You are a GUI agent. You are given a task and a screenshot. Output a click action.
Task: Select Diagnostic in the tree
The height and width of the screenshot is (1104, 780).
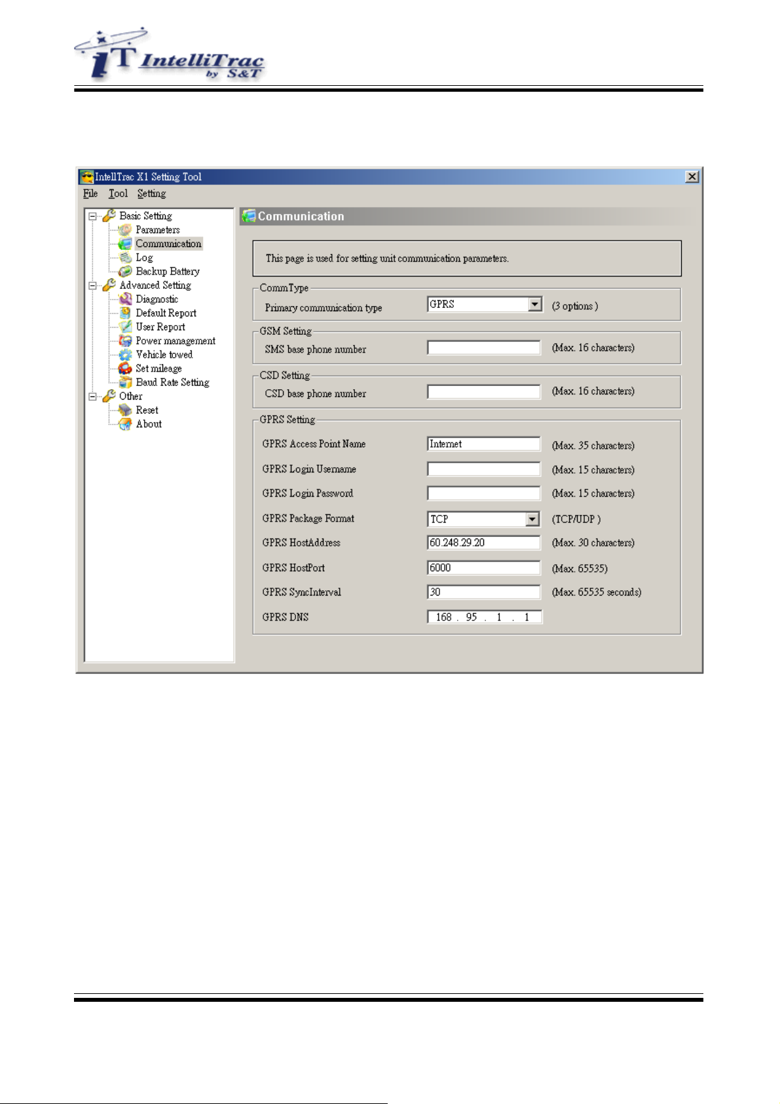click(157, 299)
